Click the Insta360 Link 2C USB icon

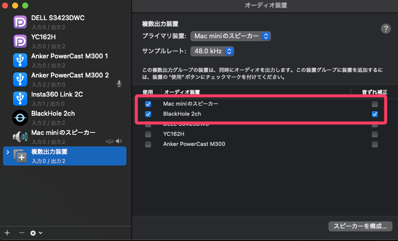tap(20, 99)
